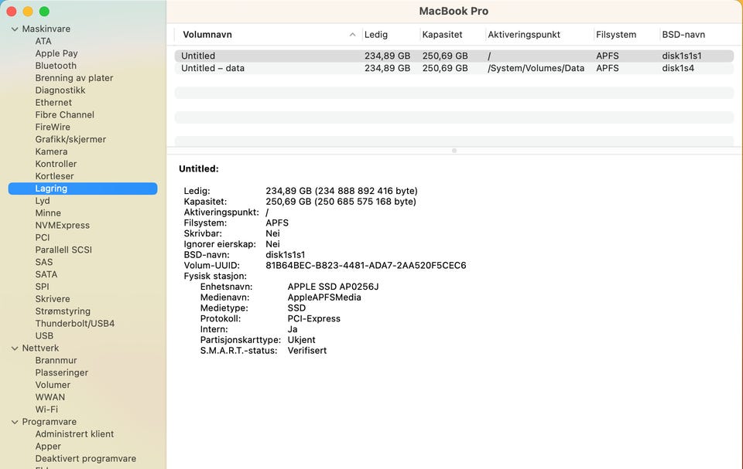Select Wi-Fi in sidebar
This screenshot has height=469, width=743.
tap(46, 410)
